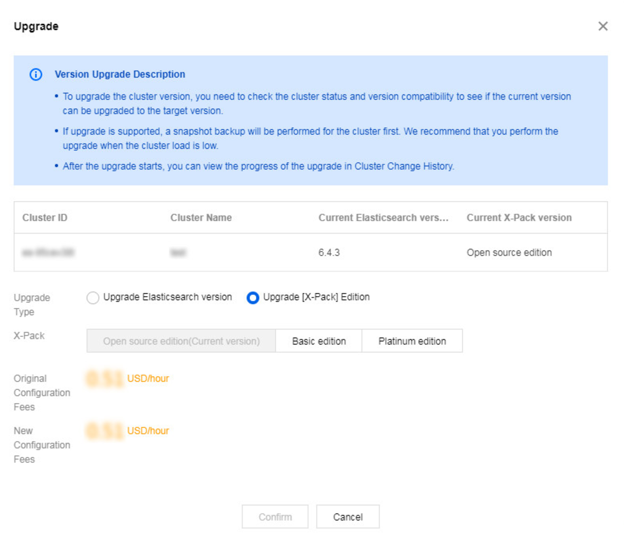Image resolution: width=624 pixels, height=544 pixels.
Task: Click the truncated Current Elasticsearch version header
Action: [x=383, y=218]
